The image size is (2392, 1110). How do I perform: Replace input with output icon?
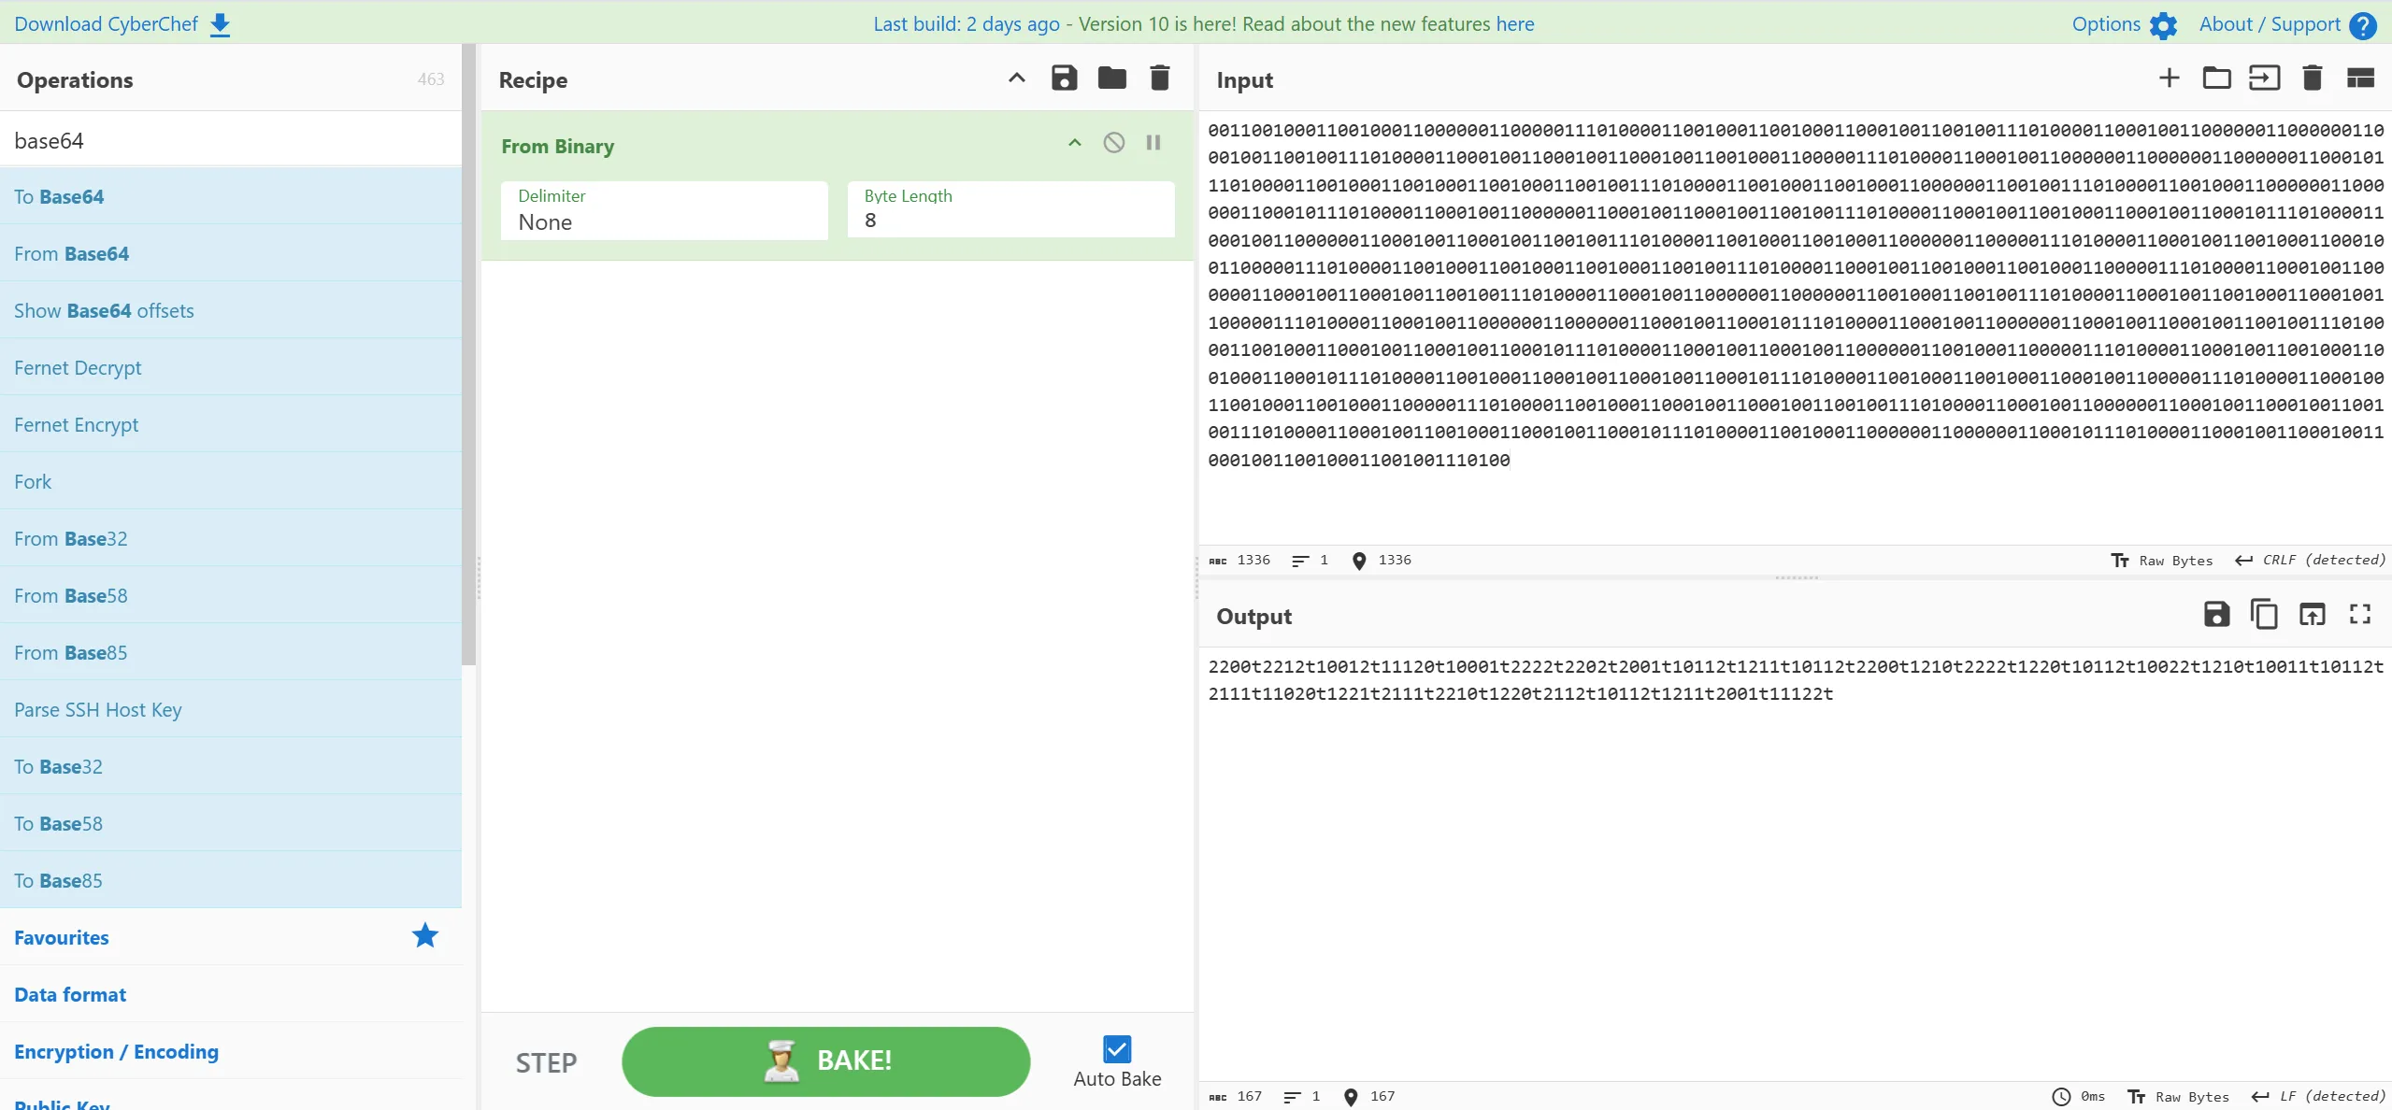click(2312, 615)
